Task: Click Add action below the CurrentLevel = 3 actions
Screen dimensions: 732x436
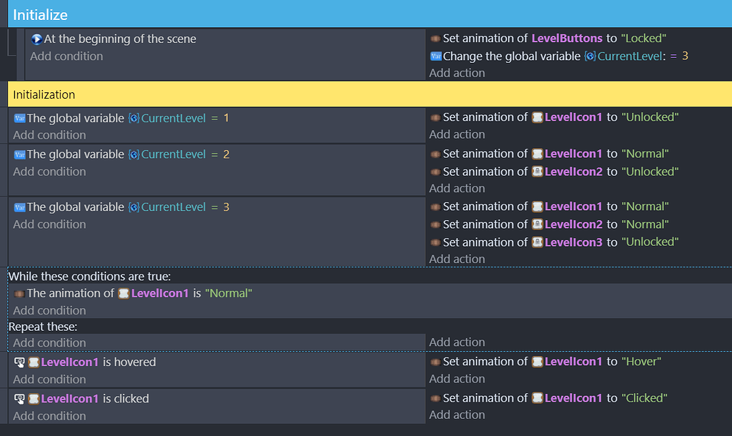Action: 457,258
